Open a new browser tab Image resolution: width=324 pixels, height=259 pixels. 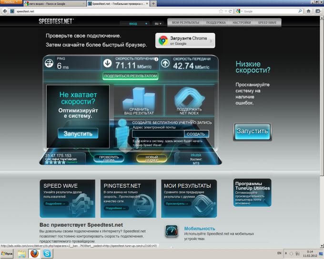[153, 4]
